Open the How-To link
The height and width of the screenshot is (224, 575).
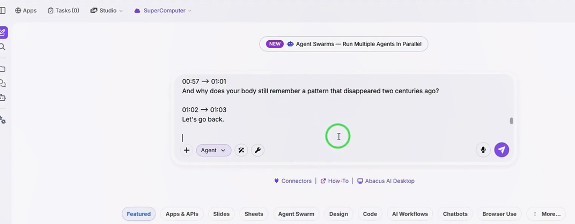click(x=335, y=181)
